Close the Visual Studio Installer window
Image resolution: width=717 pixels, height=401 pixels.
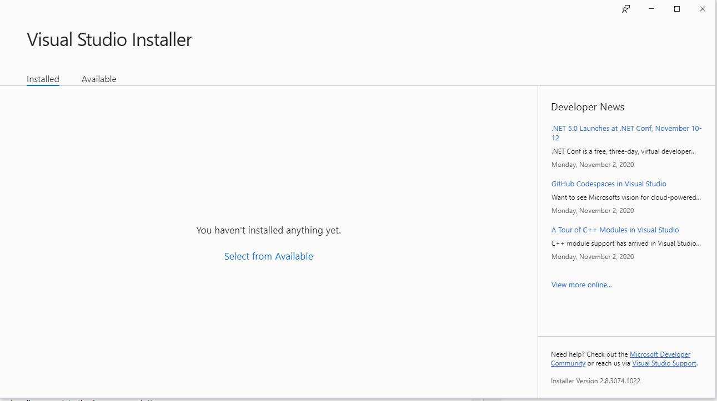[x=703, y=9]
